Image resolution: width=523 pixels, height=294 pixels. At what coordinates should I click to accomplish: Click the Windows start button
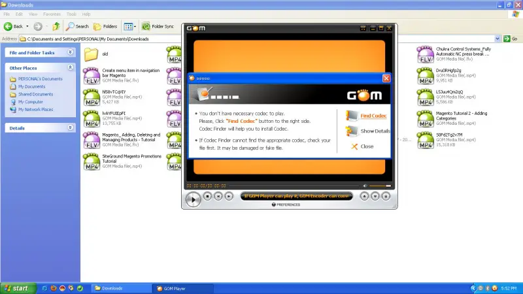18,288
